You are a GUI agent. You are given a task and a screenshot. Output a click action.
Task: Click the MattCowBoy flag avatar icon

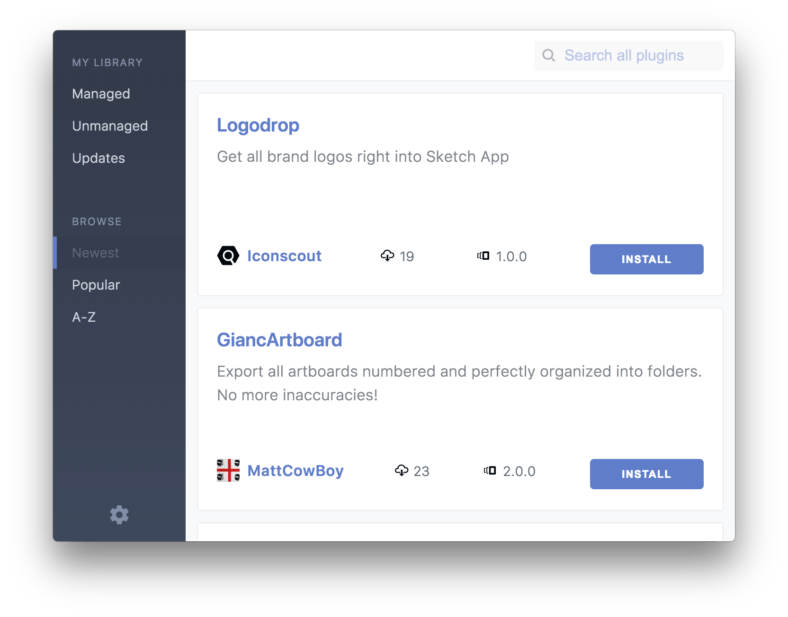[x=228, y=470]
